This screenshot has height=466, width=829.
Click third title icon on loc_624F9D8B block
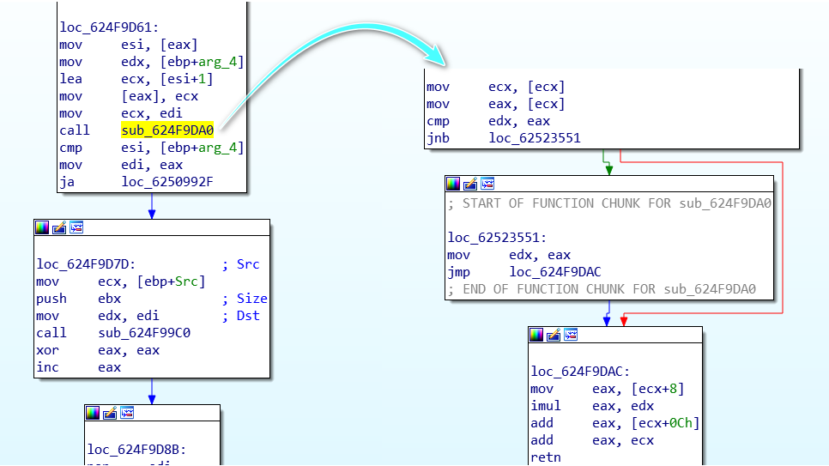pos(127,413)
